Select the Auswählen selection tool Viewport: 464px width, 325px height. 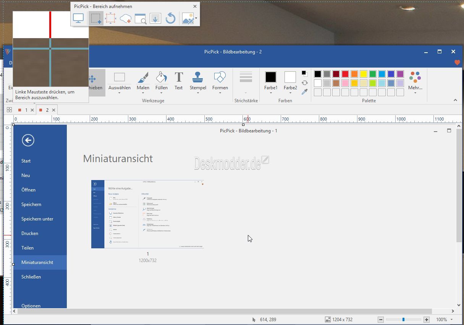point(120,82)
